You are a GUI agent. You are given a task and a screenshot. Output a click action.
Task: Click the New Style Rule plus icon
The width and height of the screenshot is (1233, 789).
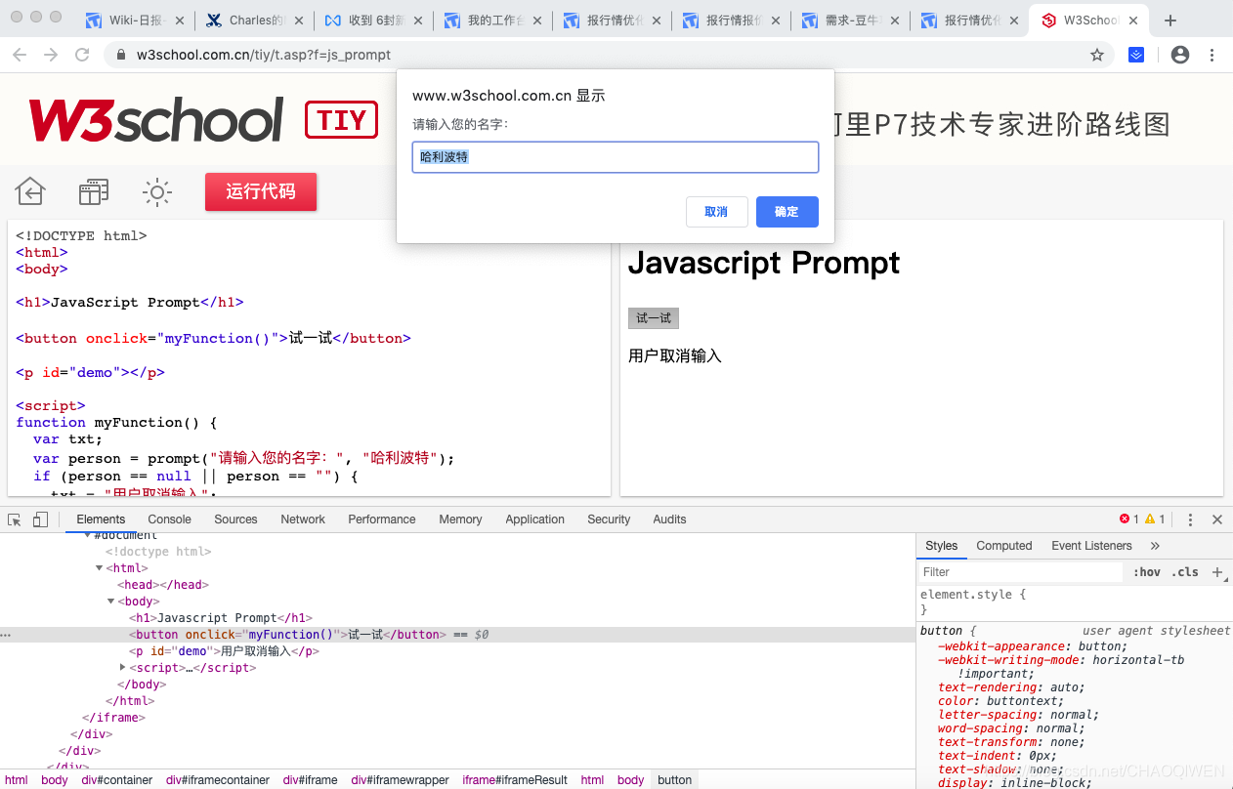[1217, 572]
